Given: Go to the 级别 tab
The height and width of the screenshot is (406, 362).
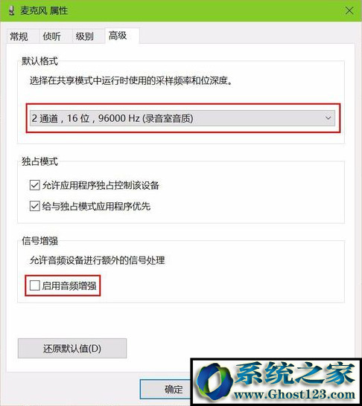Looking at the screenshot, I should point(84,36).
